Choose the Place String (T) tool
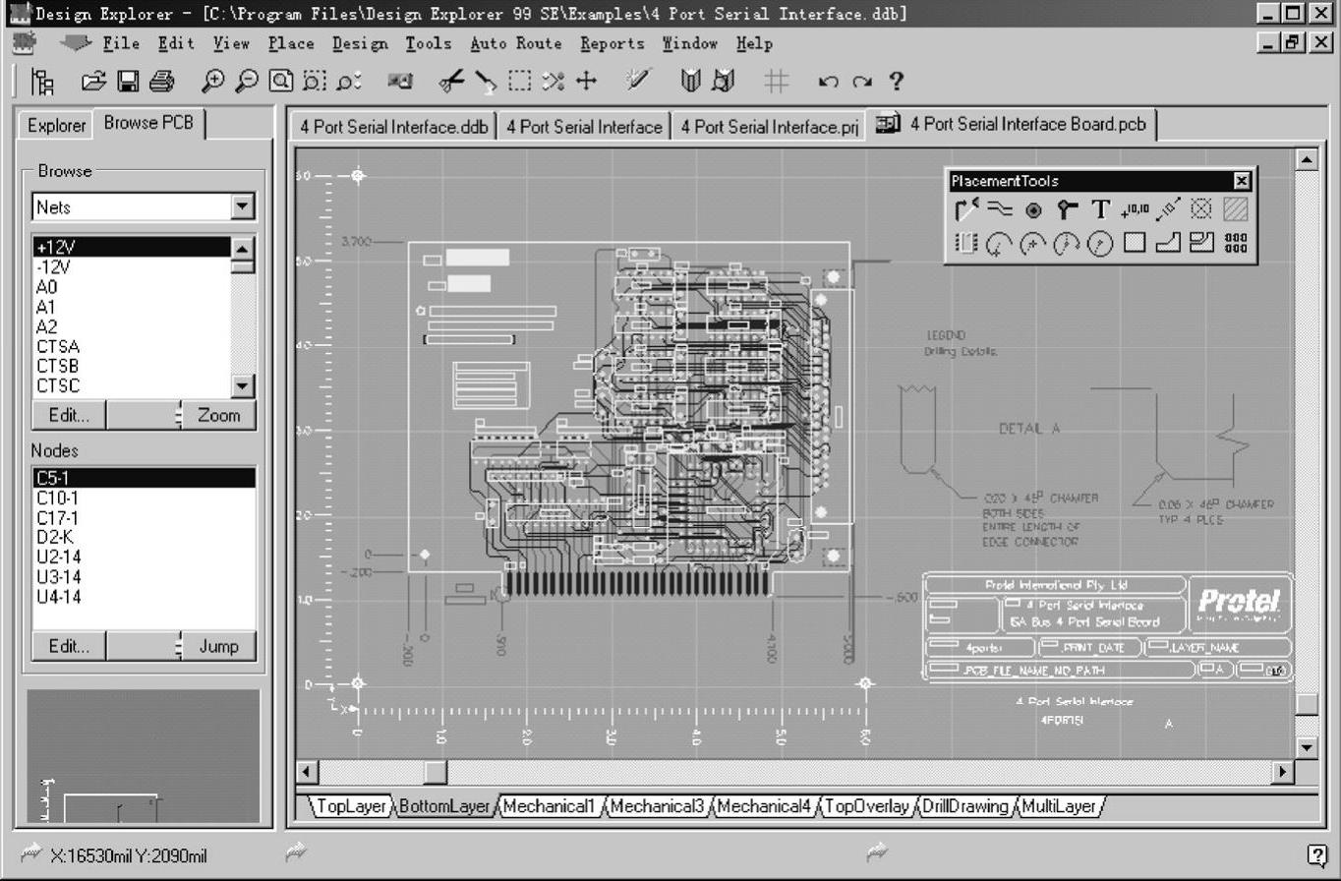The height and width of the screenshot is (881, 1341). (x=1100, y=208)
